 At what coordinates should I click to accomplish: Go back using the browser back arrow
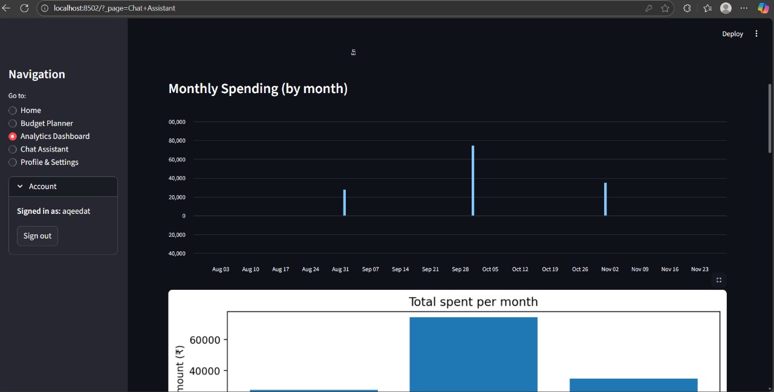(x=7, y=8)
